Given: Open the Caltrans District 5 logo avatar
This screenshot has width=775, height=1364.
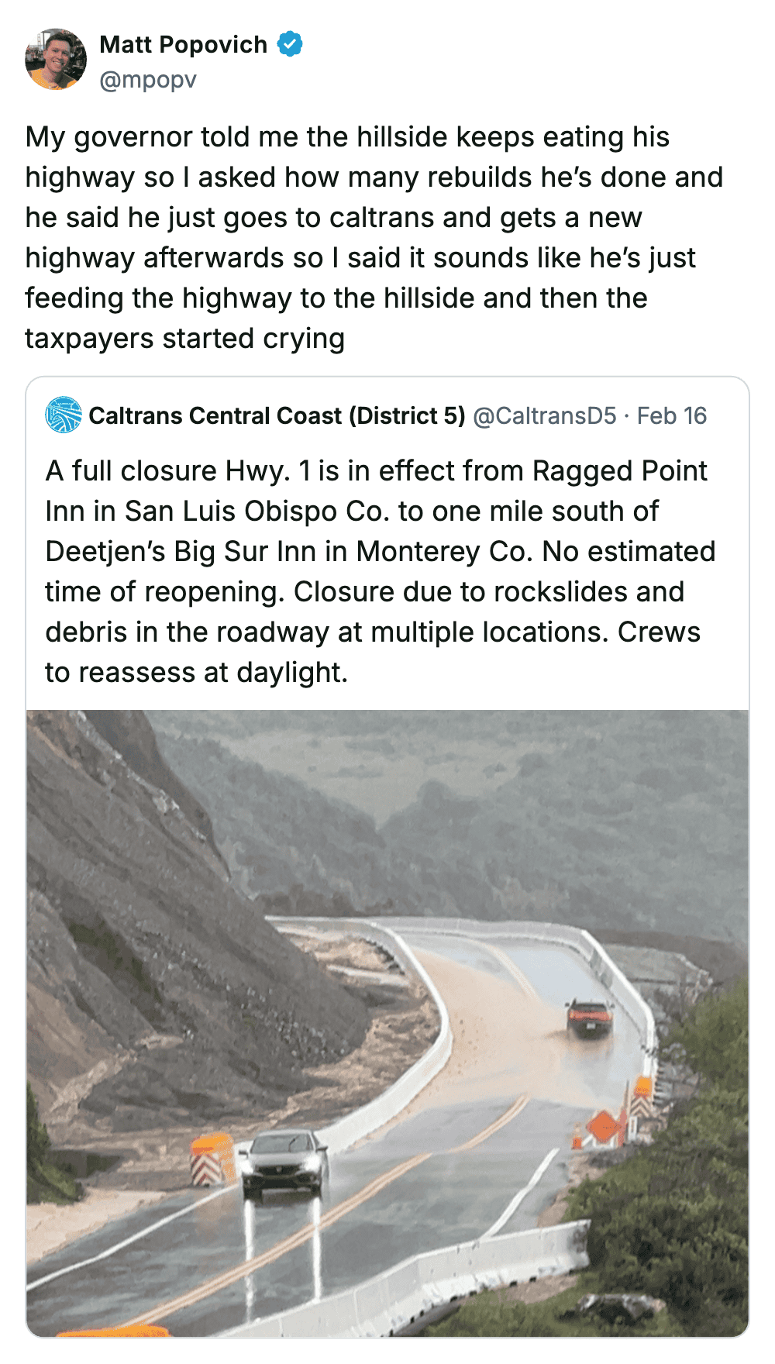Looking at the screenshot, I should tap(64, 415).
